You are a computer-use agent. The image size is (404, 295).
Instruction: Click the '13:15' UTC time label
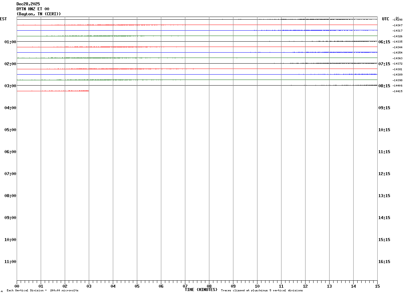tap(384, 195)
